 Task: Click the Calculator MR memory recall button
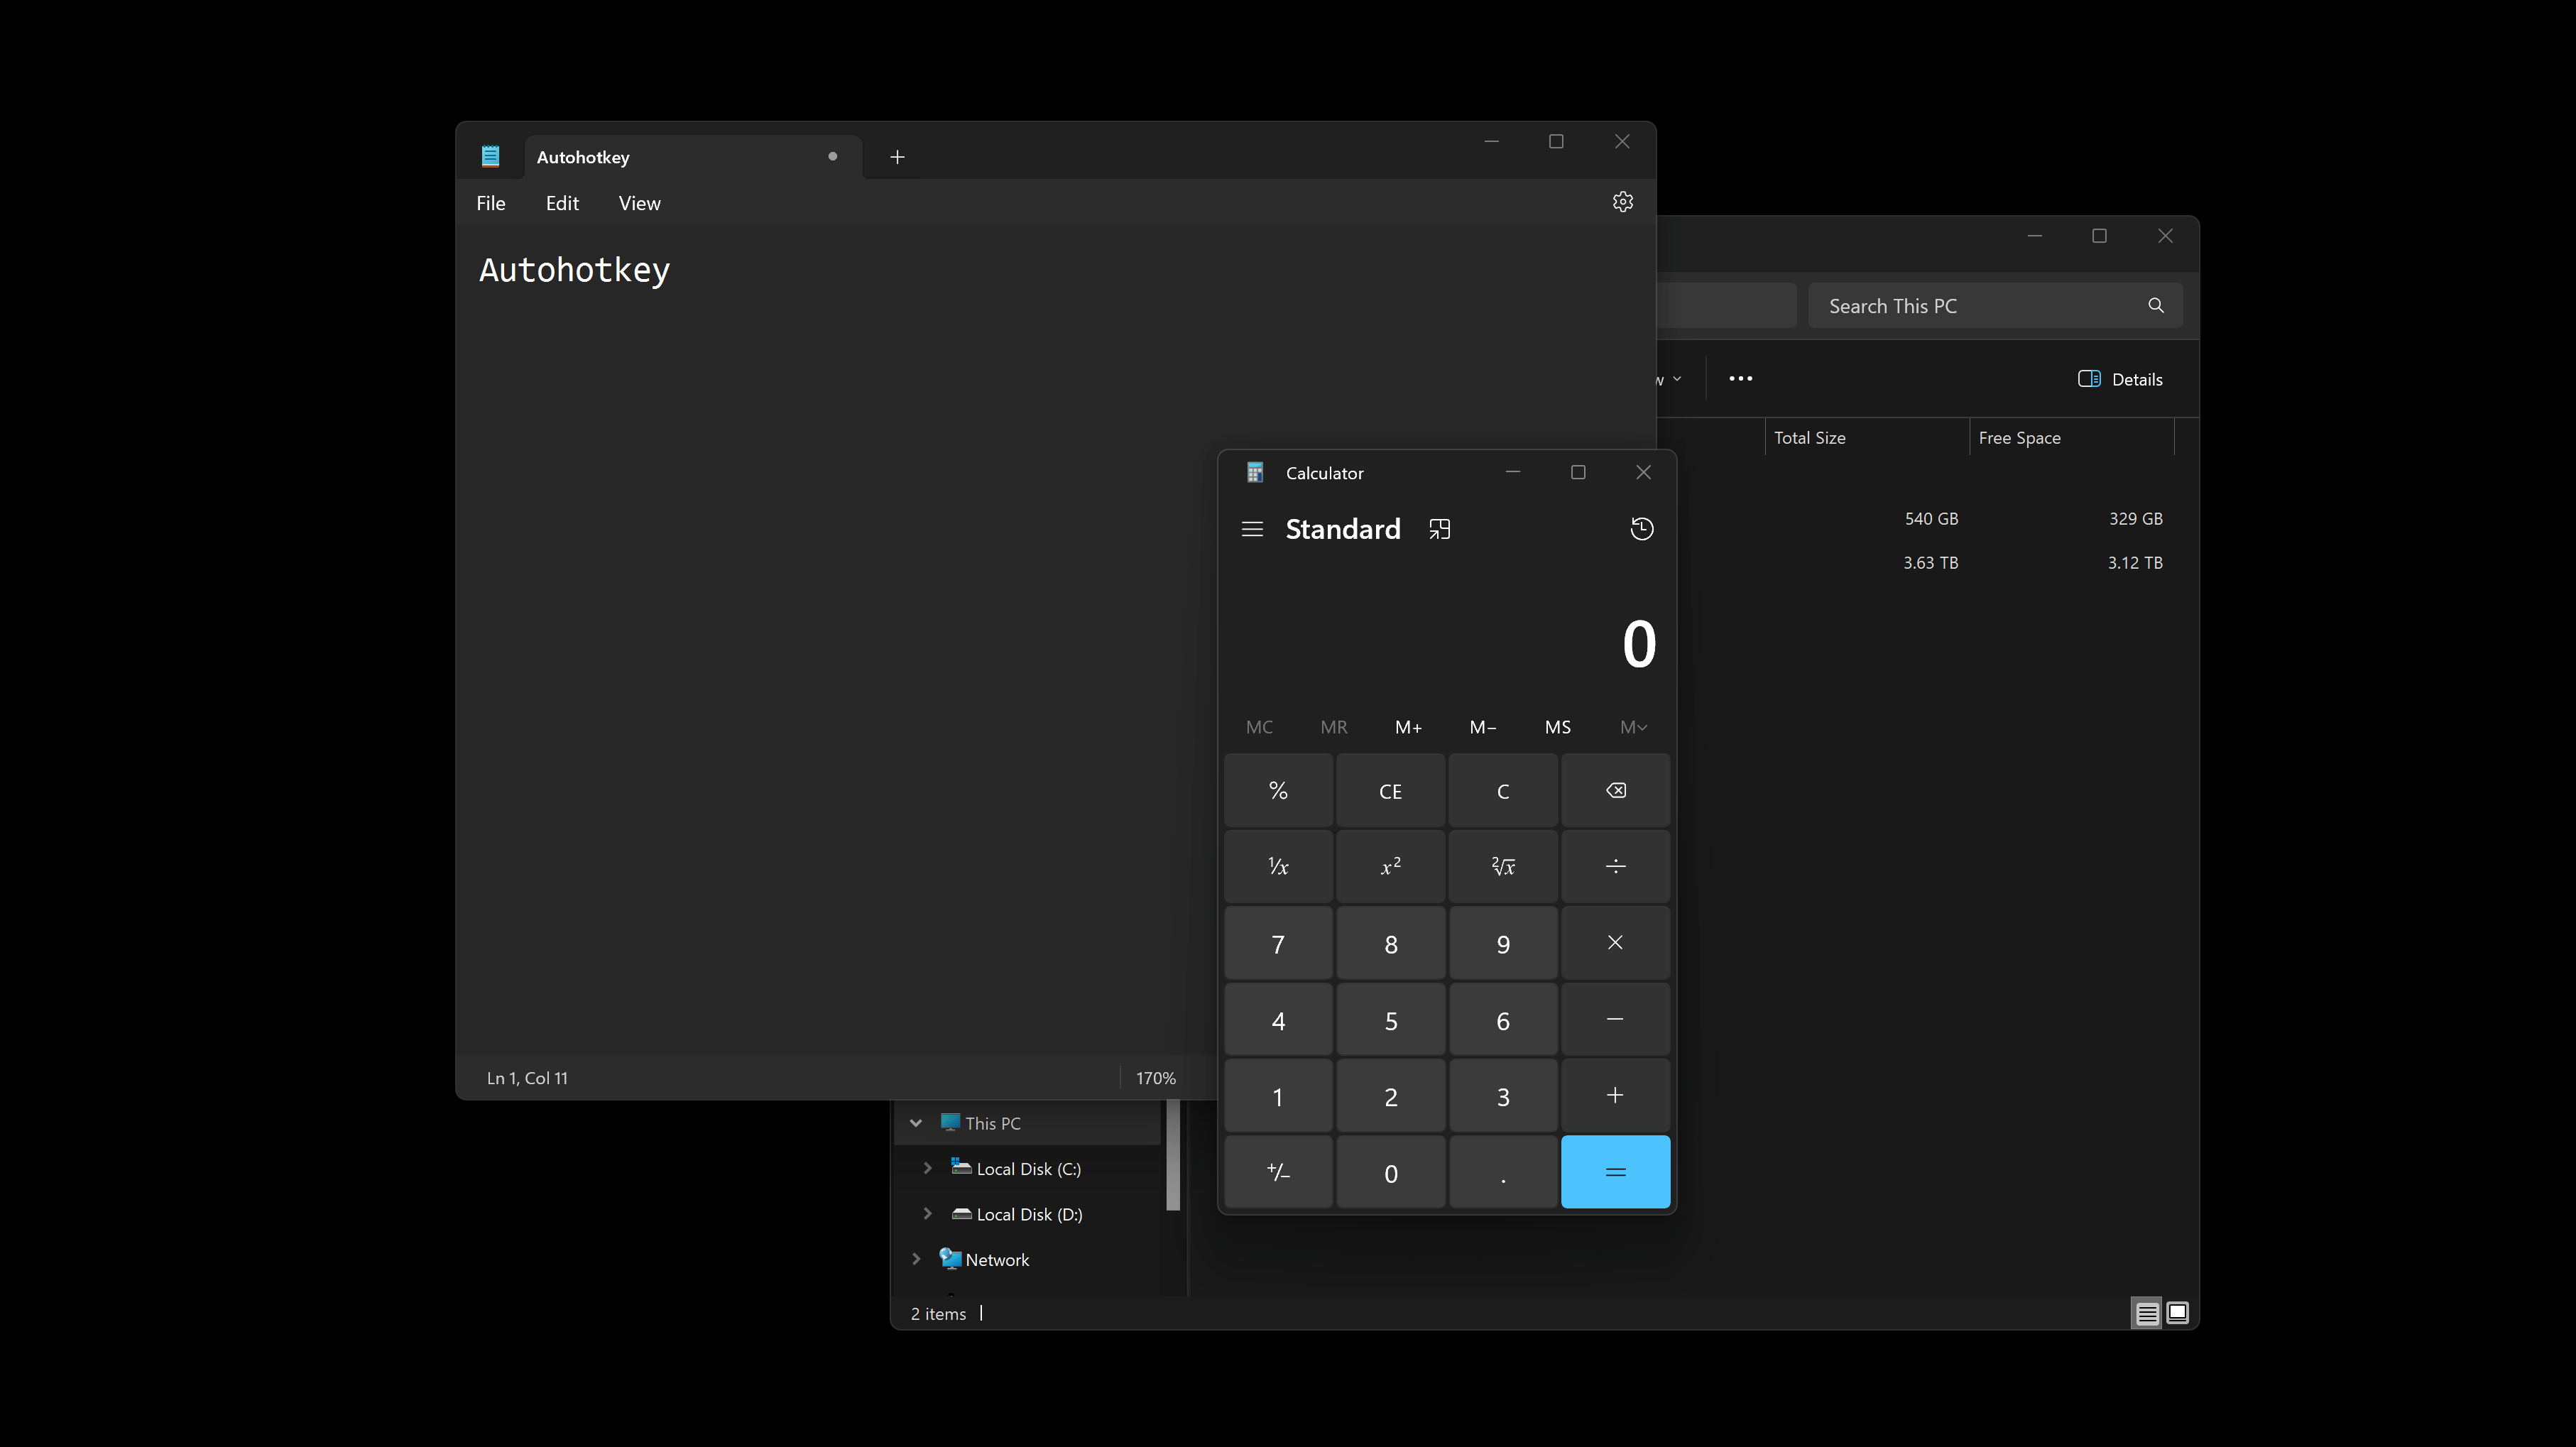[x=1334, y=727]
